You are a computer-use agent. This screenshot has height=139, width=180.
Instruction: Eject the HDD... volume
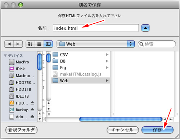pyautogui.click(x=32, y=103)
